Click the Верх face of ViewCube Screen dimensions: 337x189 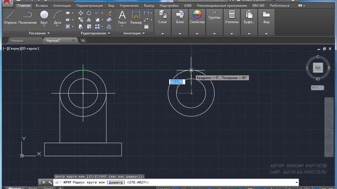318,68
